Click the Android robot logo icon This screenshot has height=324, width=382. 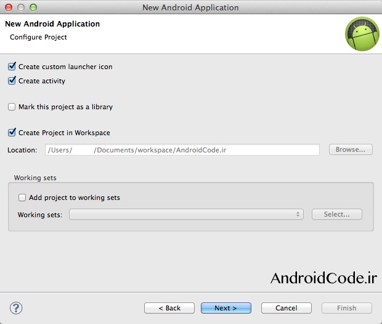362,34
